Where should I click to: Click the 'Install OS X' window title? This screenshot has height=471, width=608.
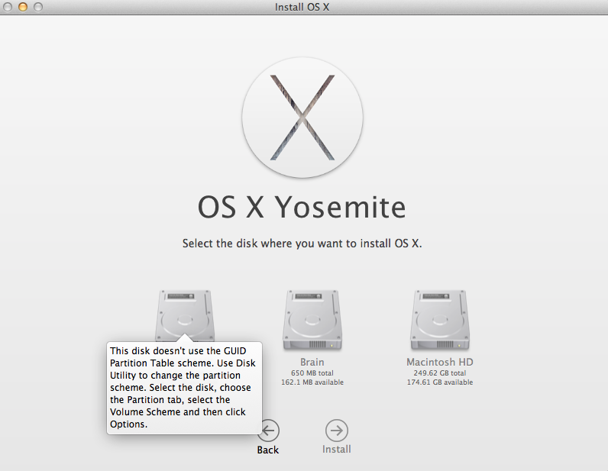pos(302,7)
